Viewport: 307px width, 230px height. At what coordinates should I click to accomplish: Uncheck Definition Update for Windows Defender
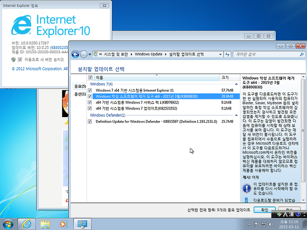(x=90, y=121)
